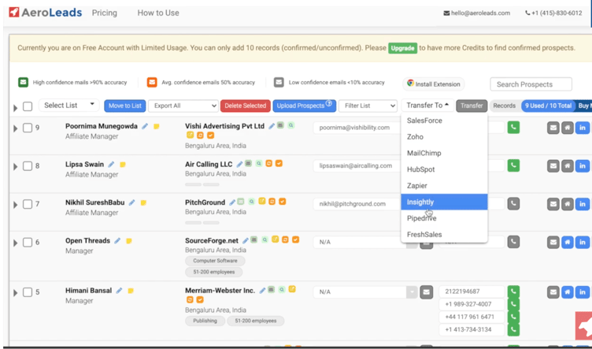
Task: Choose Zapier from Transfer To menu
Action: [444, 186]
